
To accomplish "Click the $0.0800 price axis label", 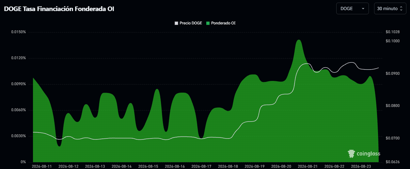I will [x=392, y=106].
